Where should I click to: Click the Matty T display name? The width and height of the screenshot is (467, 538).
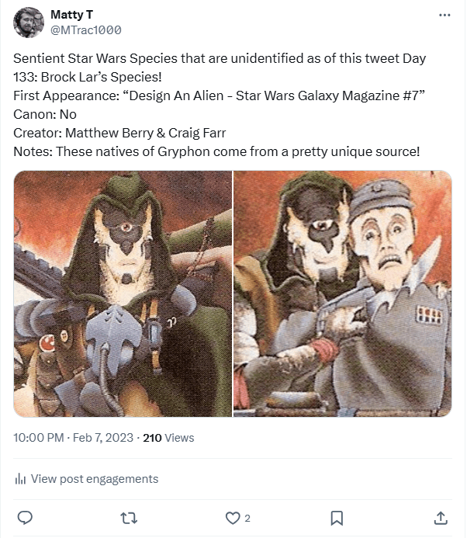[x=68, y=15]
